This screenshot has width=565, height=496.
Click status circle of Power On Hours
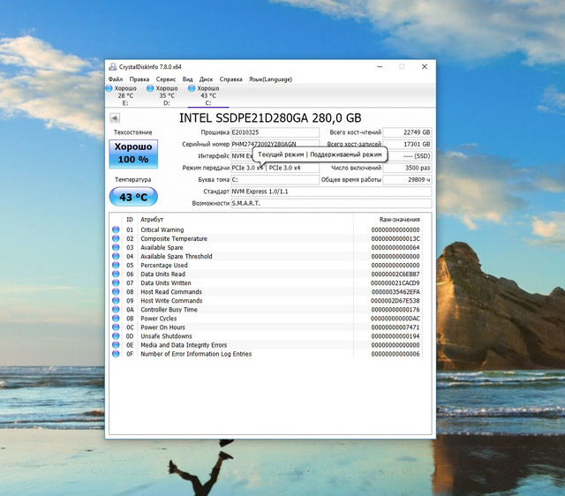pos(116,327)
